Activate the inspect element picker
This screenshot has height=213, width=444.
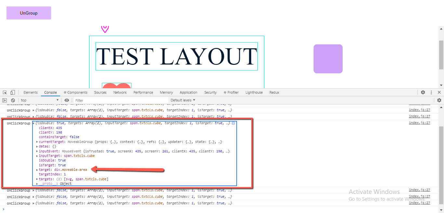click(5, 92)
